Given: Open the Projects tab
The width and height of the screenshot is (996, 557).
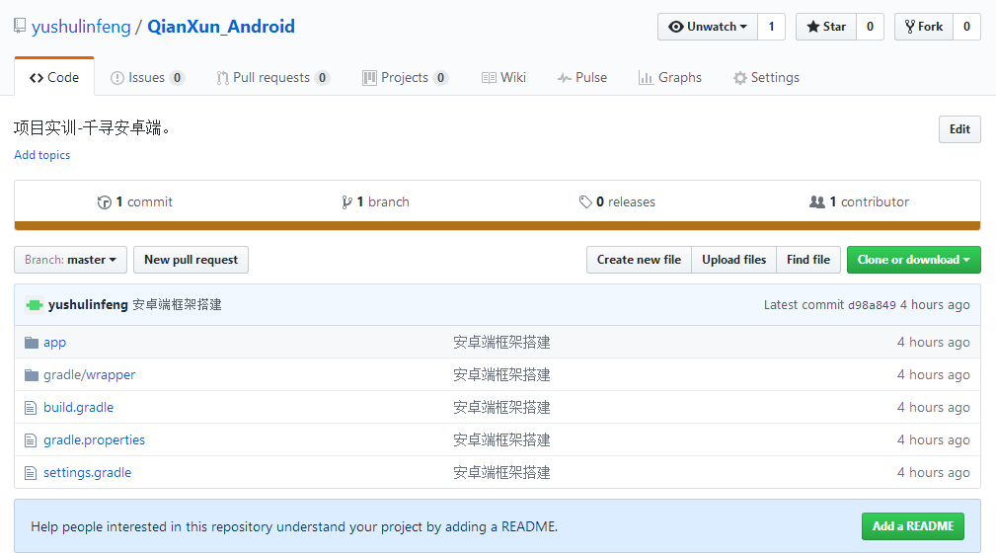Looking at the screenshot, I should [406, 78].
